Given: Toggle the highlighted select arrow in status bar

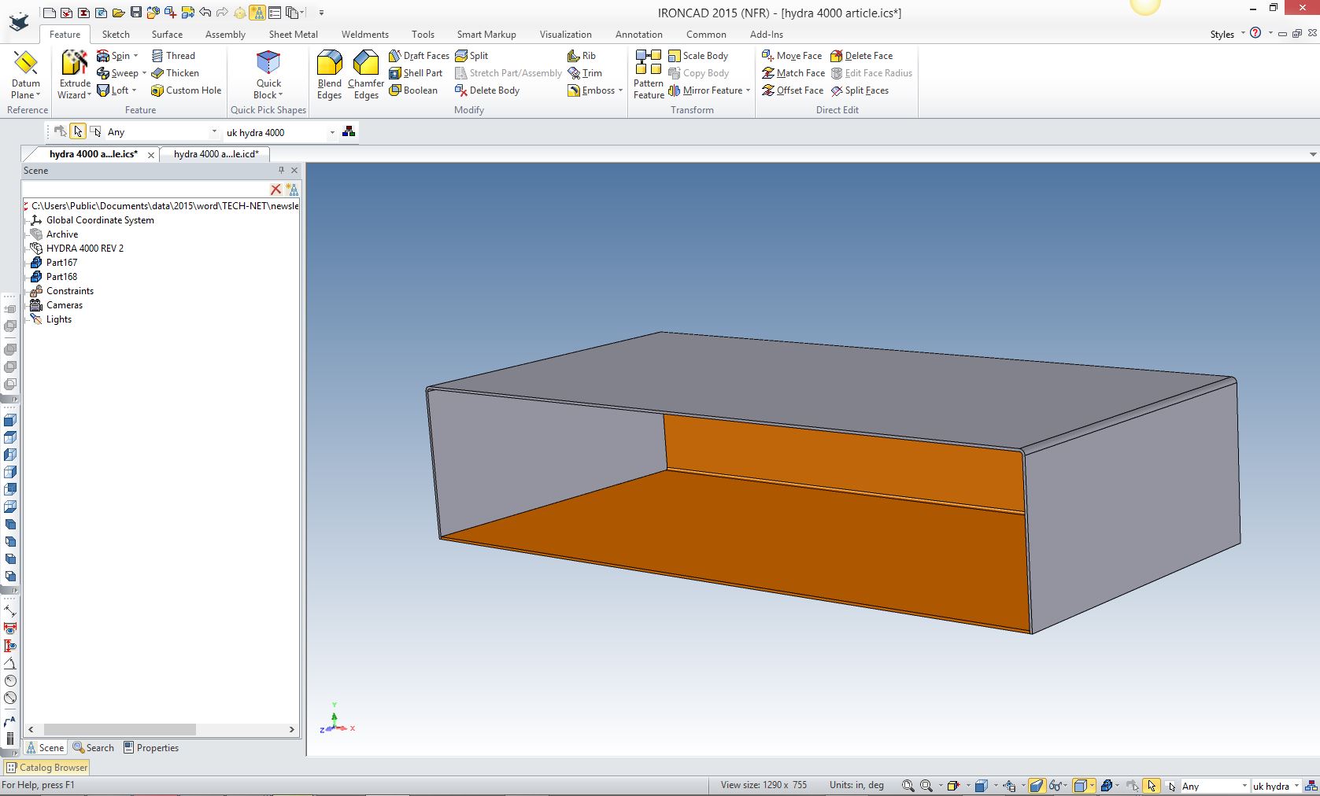Looking at the screenshot, I should (1151, 785).
